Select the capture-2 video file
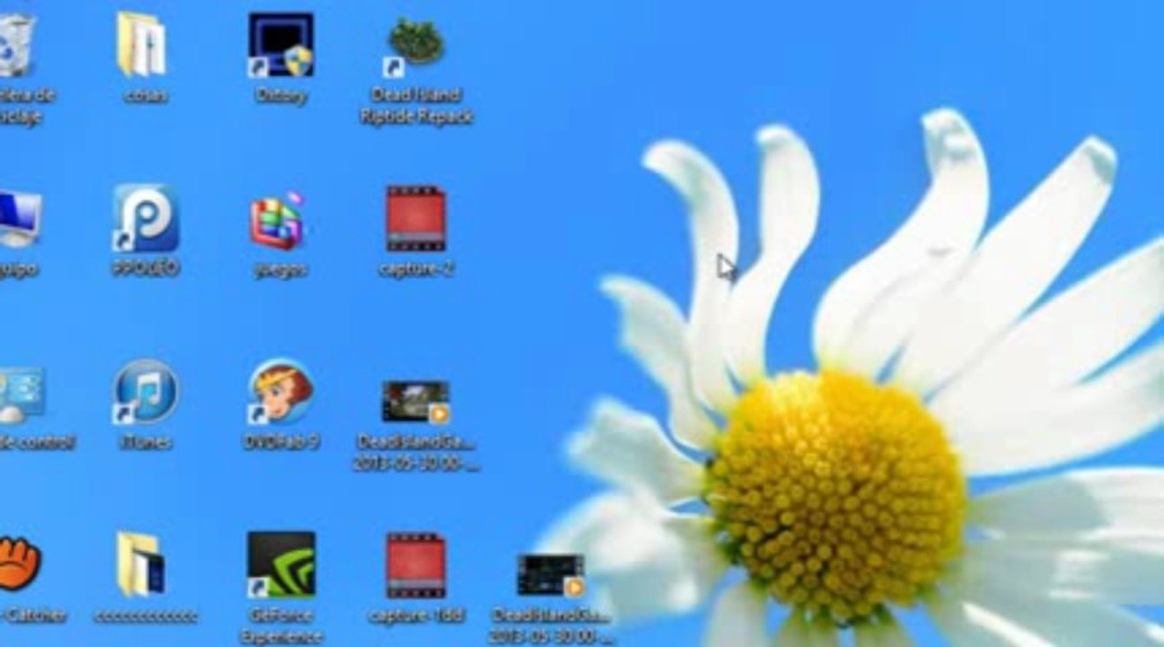1164x647 pixels. pos(416,218)
